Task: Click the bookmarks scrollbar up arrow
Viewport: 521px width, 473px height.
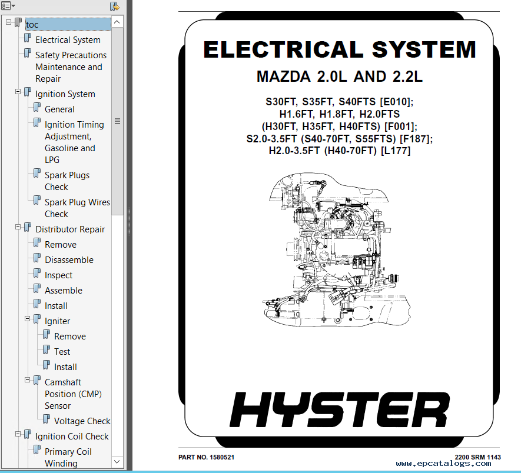Action: pos(117,22)
